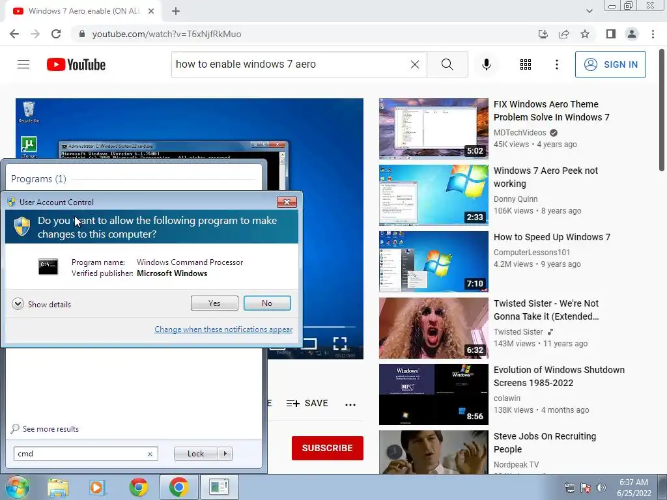Open the Action Center flag tray icon
Viewport: 667px width, 500px height.
586,488
